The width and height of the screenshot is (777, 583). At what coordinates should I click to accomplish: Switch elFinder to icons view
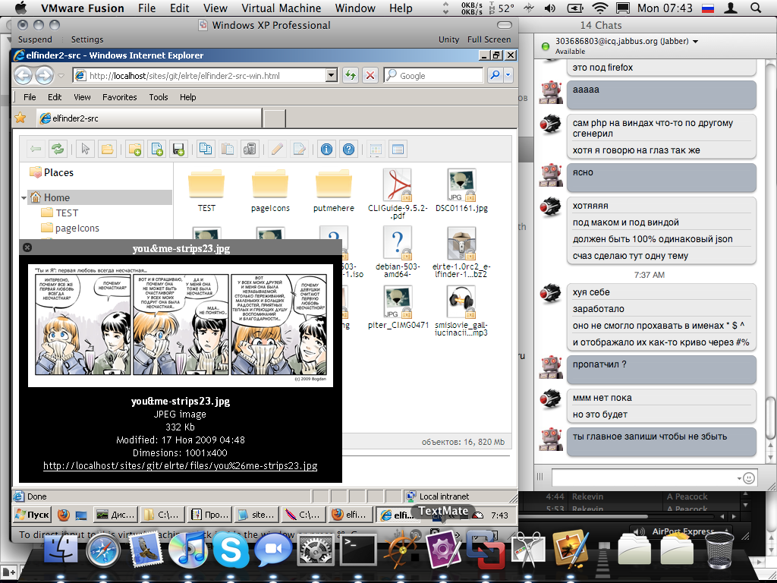click(x=376, y=149)
